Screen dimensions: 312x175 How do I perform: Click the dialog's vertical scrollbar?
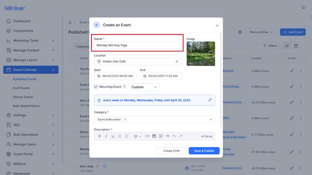(220, 80)
